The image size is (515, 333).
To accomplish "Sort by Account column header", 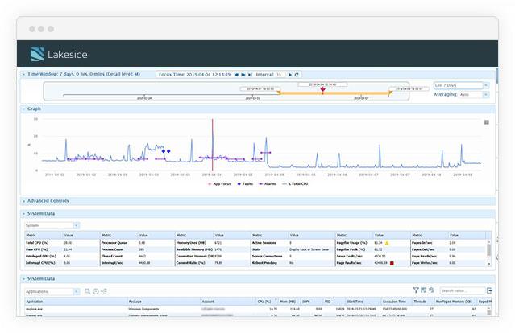I will (x=228, y=302).
